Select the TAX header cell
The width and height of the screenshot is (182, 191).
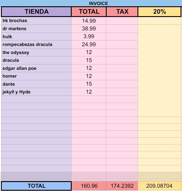[x=122, y=12]
